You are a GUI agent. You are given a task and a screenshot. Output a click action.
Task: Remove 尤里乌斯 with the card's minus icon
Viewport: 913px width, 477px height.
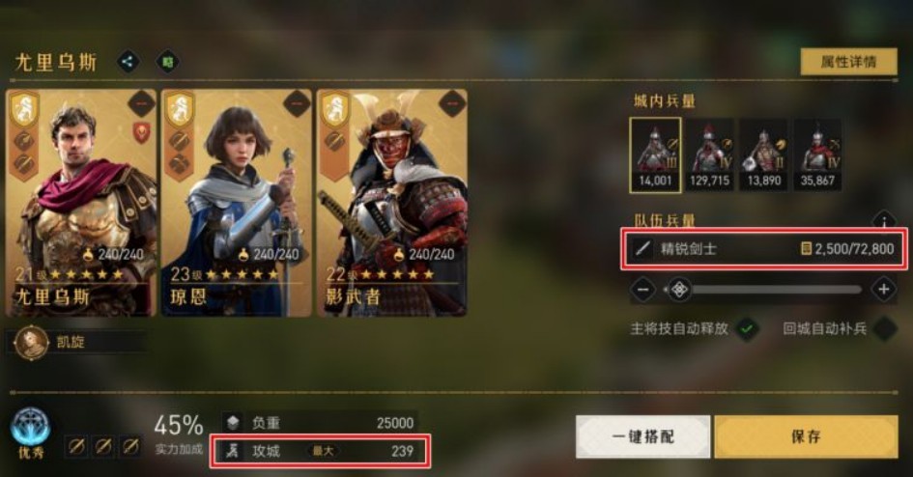click(x=141, y=104)
